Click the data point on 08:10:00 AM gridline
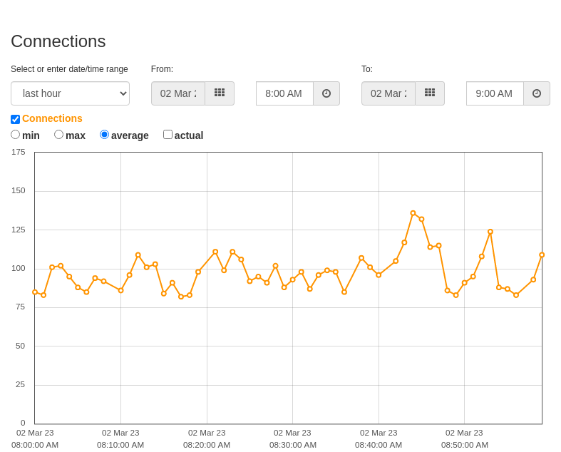Viewport: 561px width, 452px height. [121, 290]
